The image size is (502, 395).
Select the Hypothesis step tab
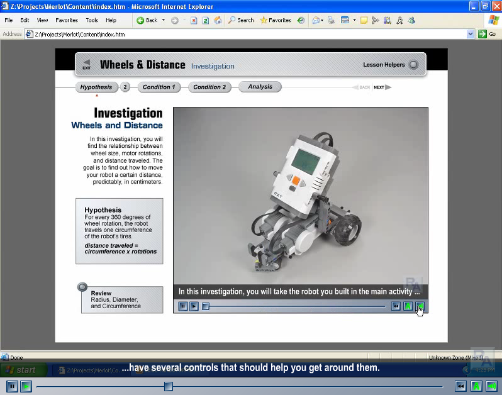pyautogui.click(x=96, y=87)
